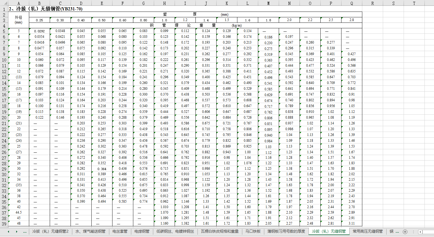434x237 pixels.
Task: Click the ellipsis before the first sheet tab
Action: pos(25,232)
